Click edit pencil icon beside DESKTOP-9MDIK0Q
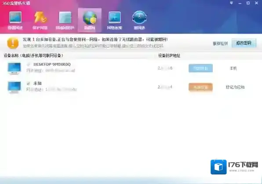 [29, 64]
